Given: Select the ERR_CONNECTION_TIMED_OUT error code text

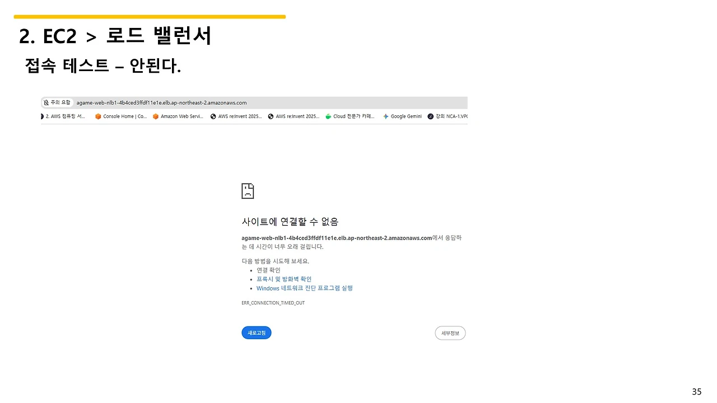Looking at the screenshot, I should coord(273,302).
